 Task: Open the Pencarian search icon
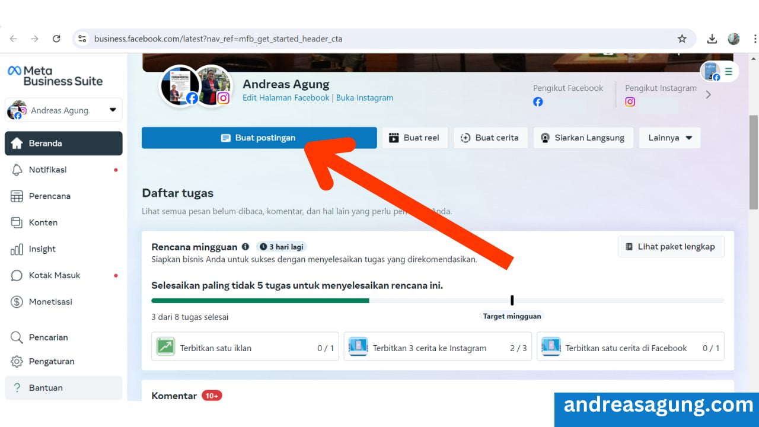pyautogui.click(x=17, y=337)
